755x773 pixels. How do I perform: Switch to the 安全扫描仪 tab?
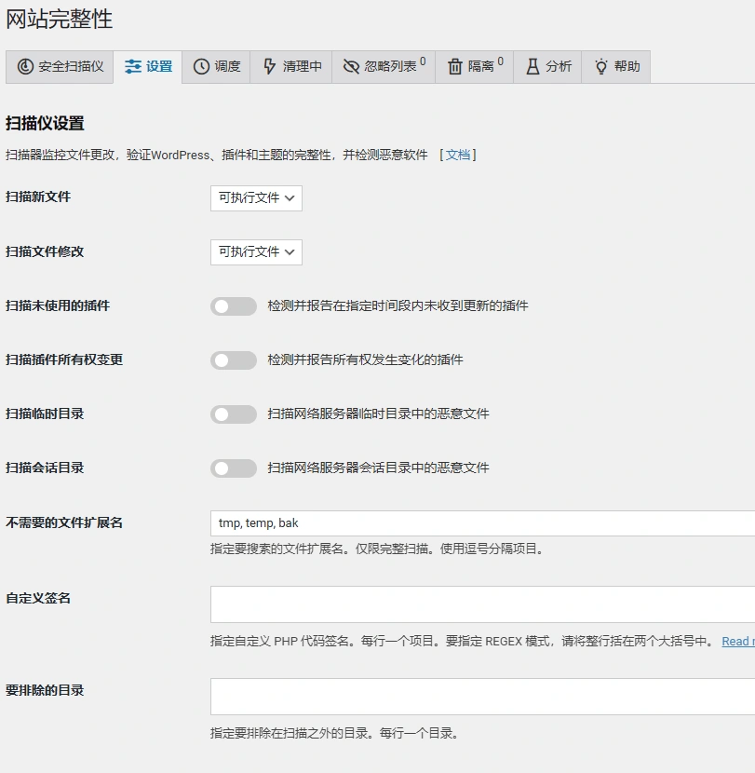tap(60, 66)
